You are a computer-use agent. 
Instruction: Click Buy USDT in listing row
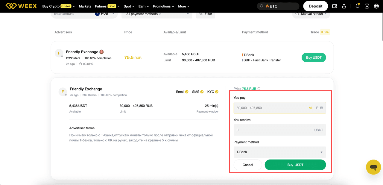click(x=314, y=57)
